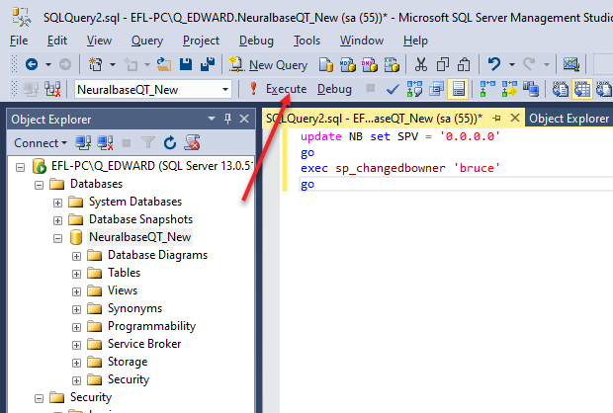Pin the Object Explorer panel
613x413 pixels.
pos(228,119)
